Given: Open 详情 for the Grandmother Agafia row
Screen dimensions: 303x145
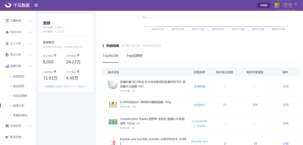Looking at the screenshot, I should (x=285, y=123).
